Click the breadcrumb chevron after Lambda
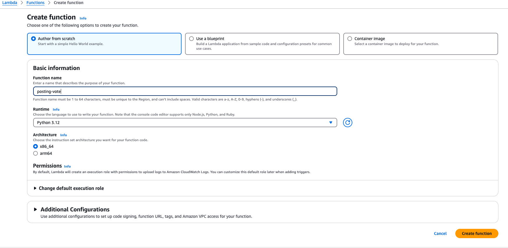This screenshot has width=508, height=248. tap(22, 3)
